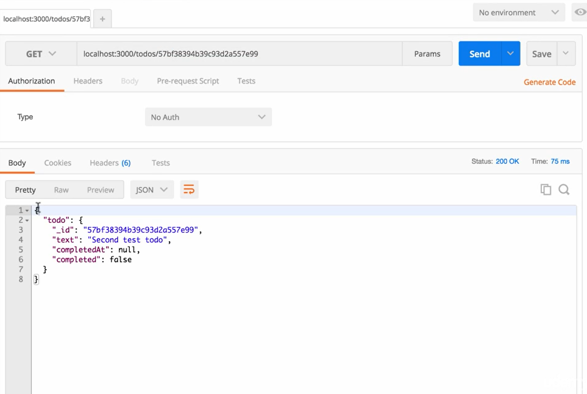Open the Pre-request Script tab
587x394 pixels.
pos(188,81)
